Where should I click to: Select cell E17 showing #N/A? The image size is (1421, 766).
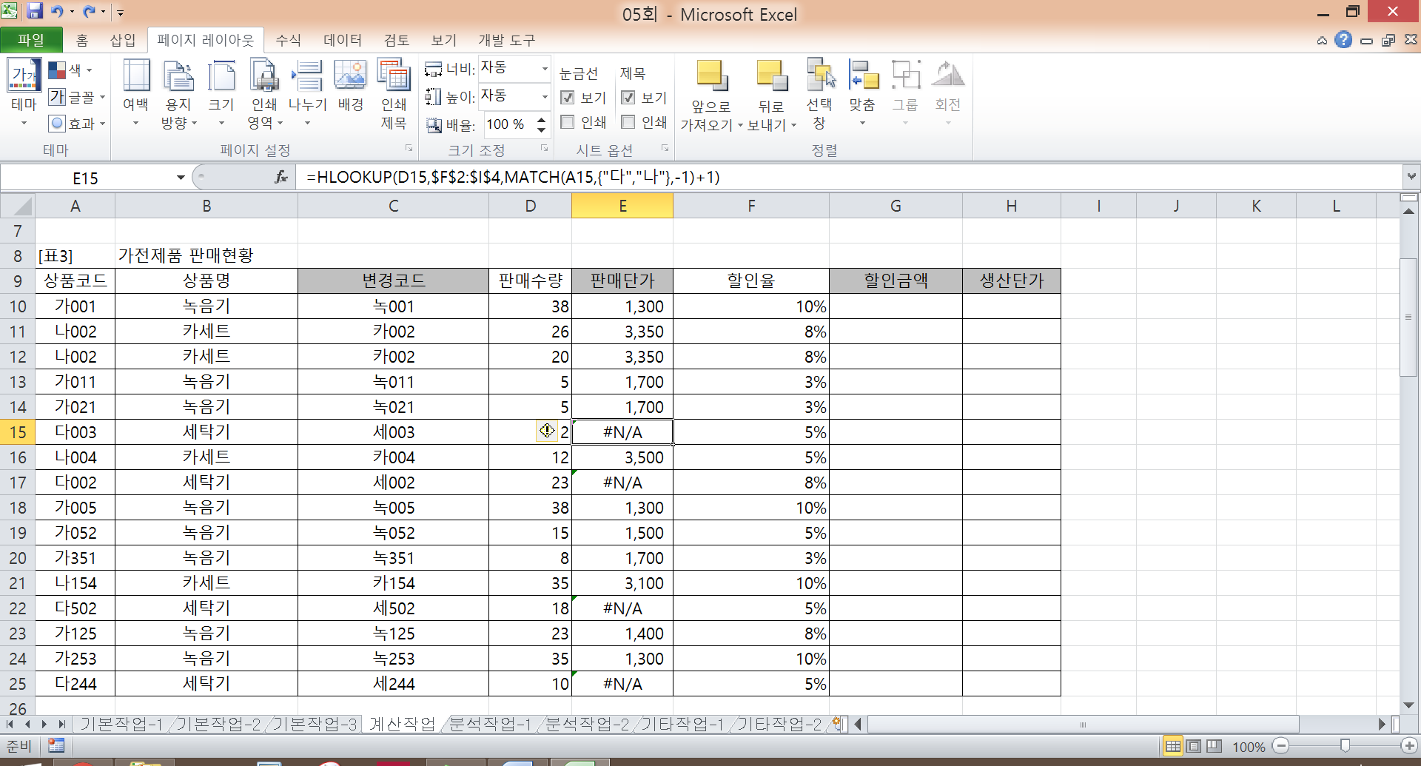(622, 483)
